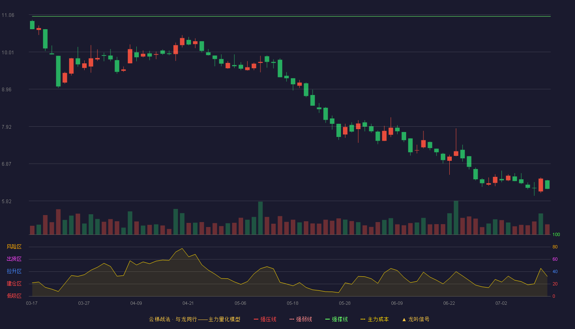
Task: Click the 03-27 date label
Action: click(84, 303)
